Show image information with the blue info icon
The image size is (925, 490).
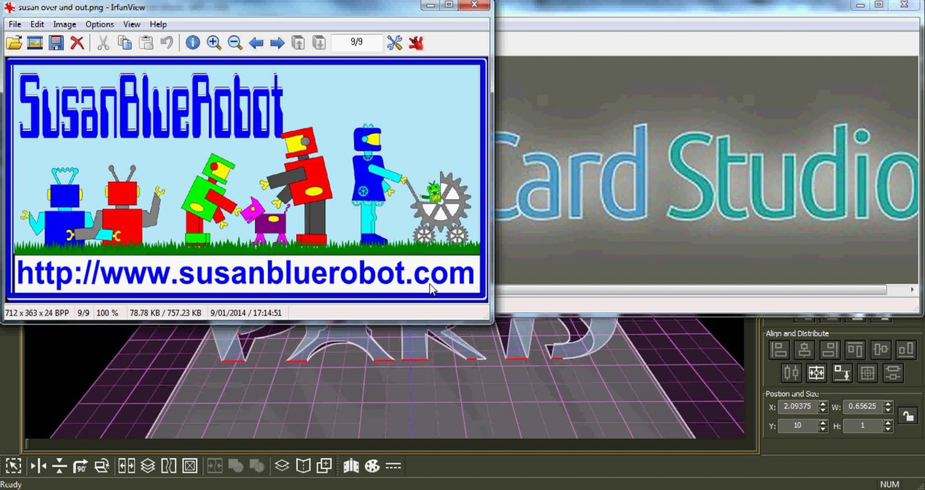coord(193,43)
